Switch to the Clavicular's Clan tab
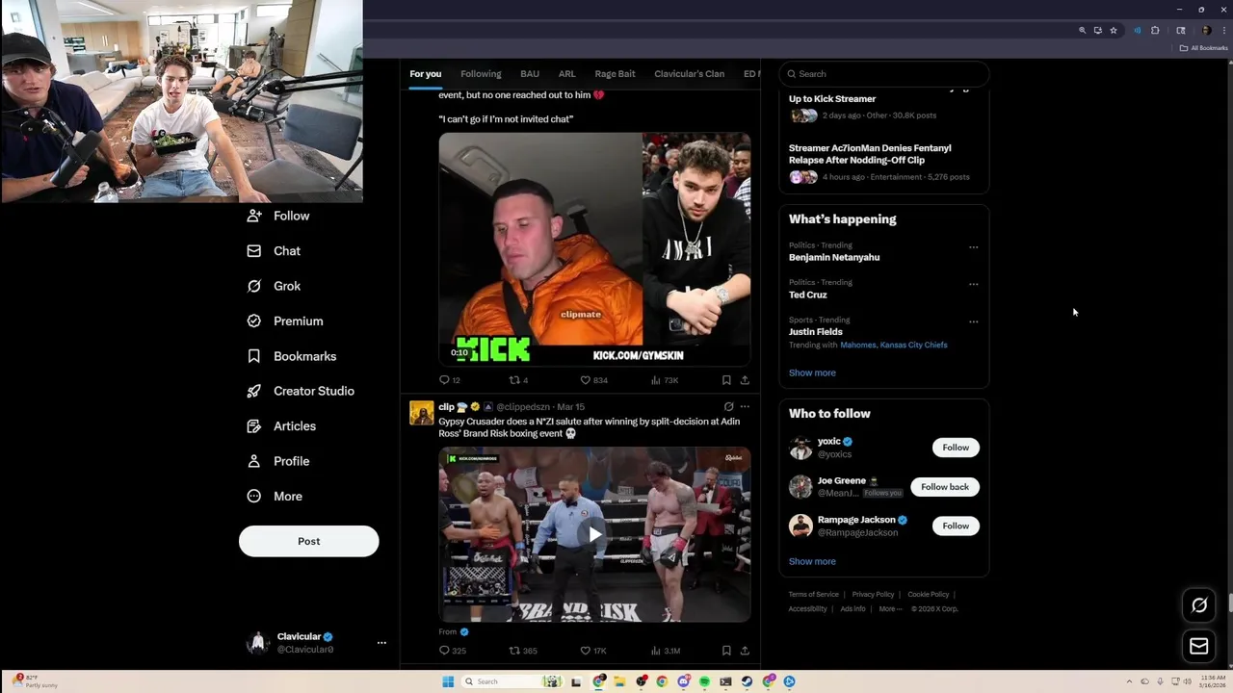1233x693 pixels. 689,74
